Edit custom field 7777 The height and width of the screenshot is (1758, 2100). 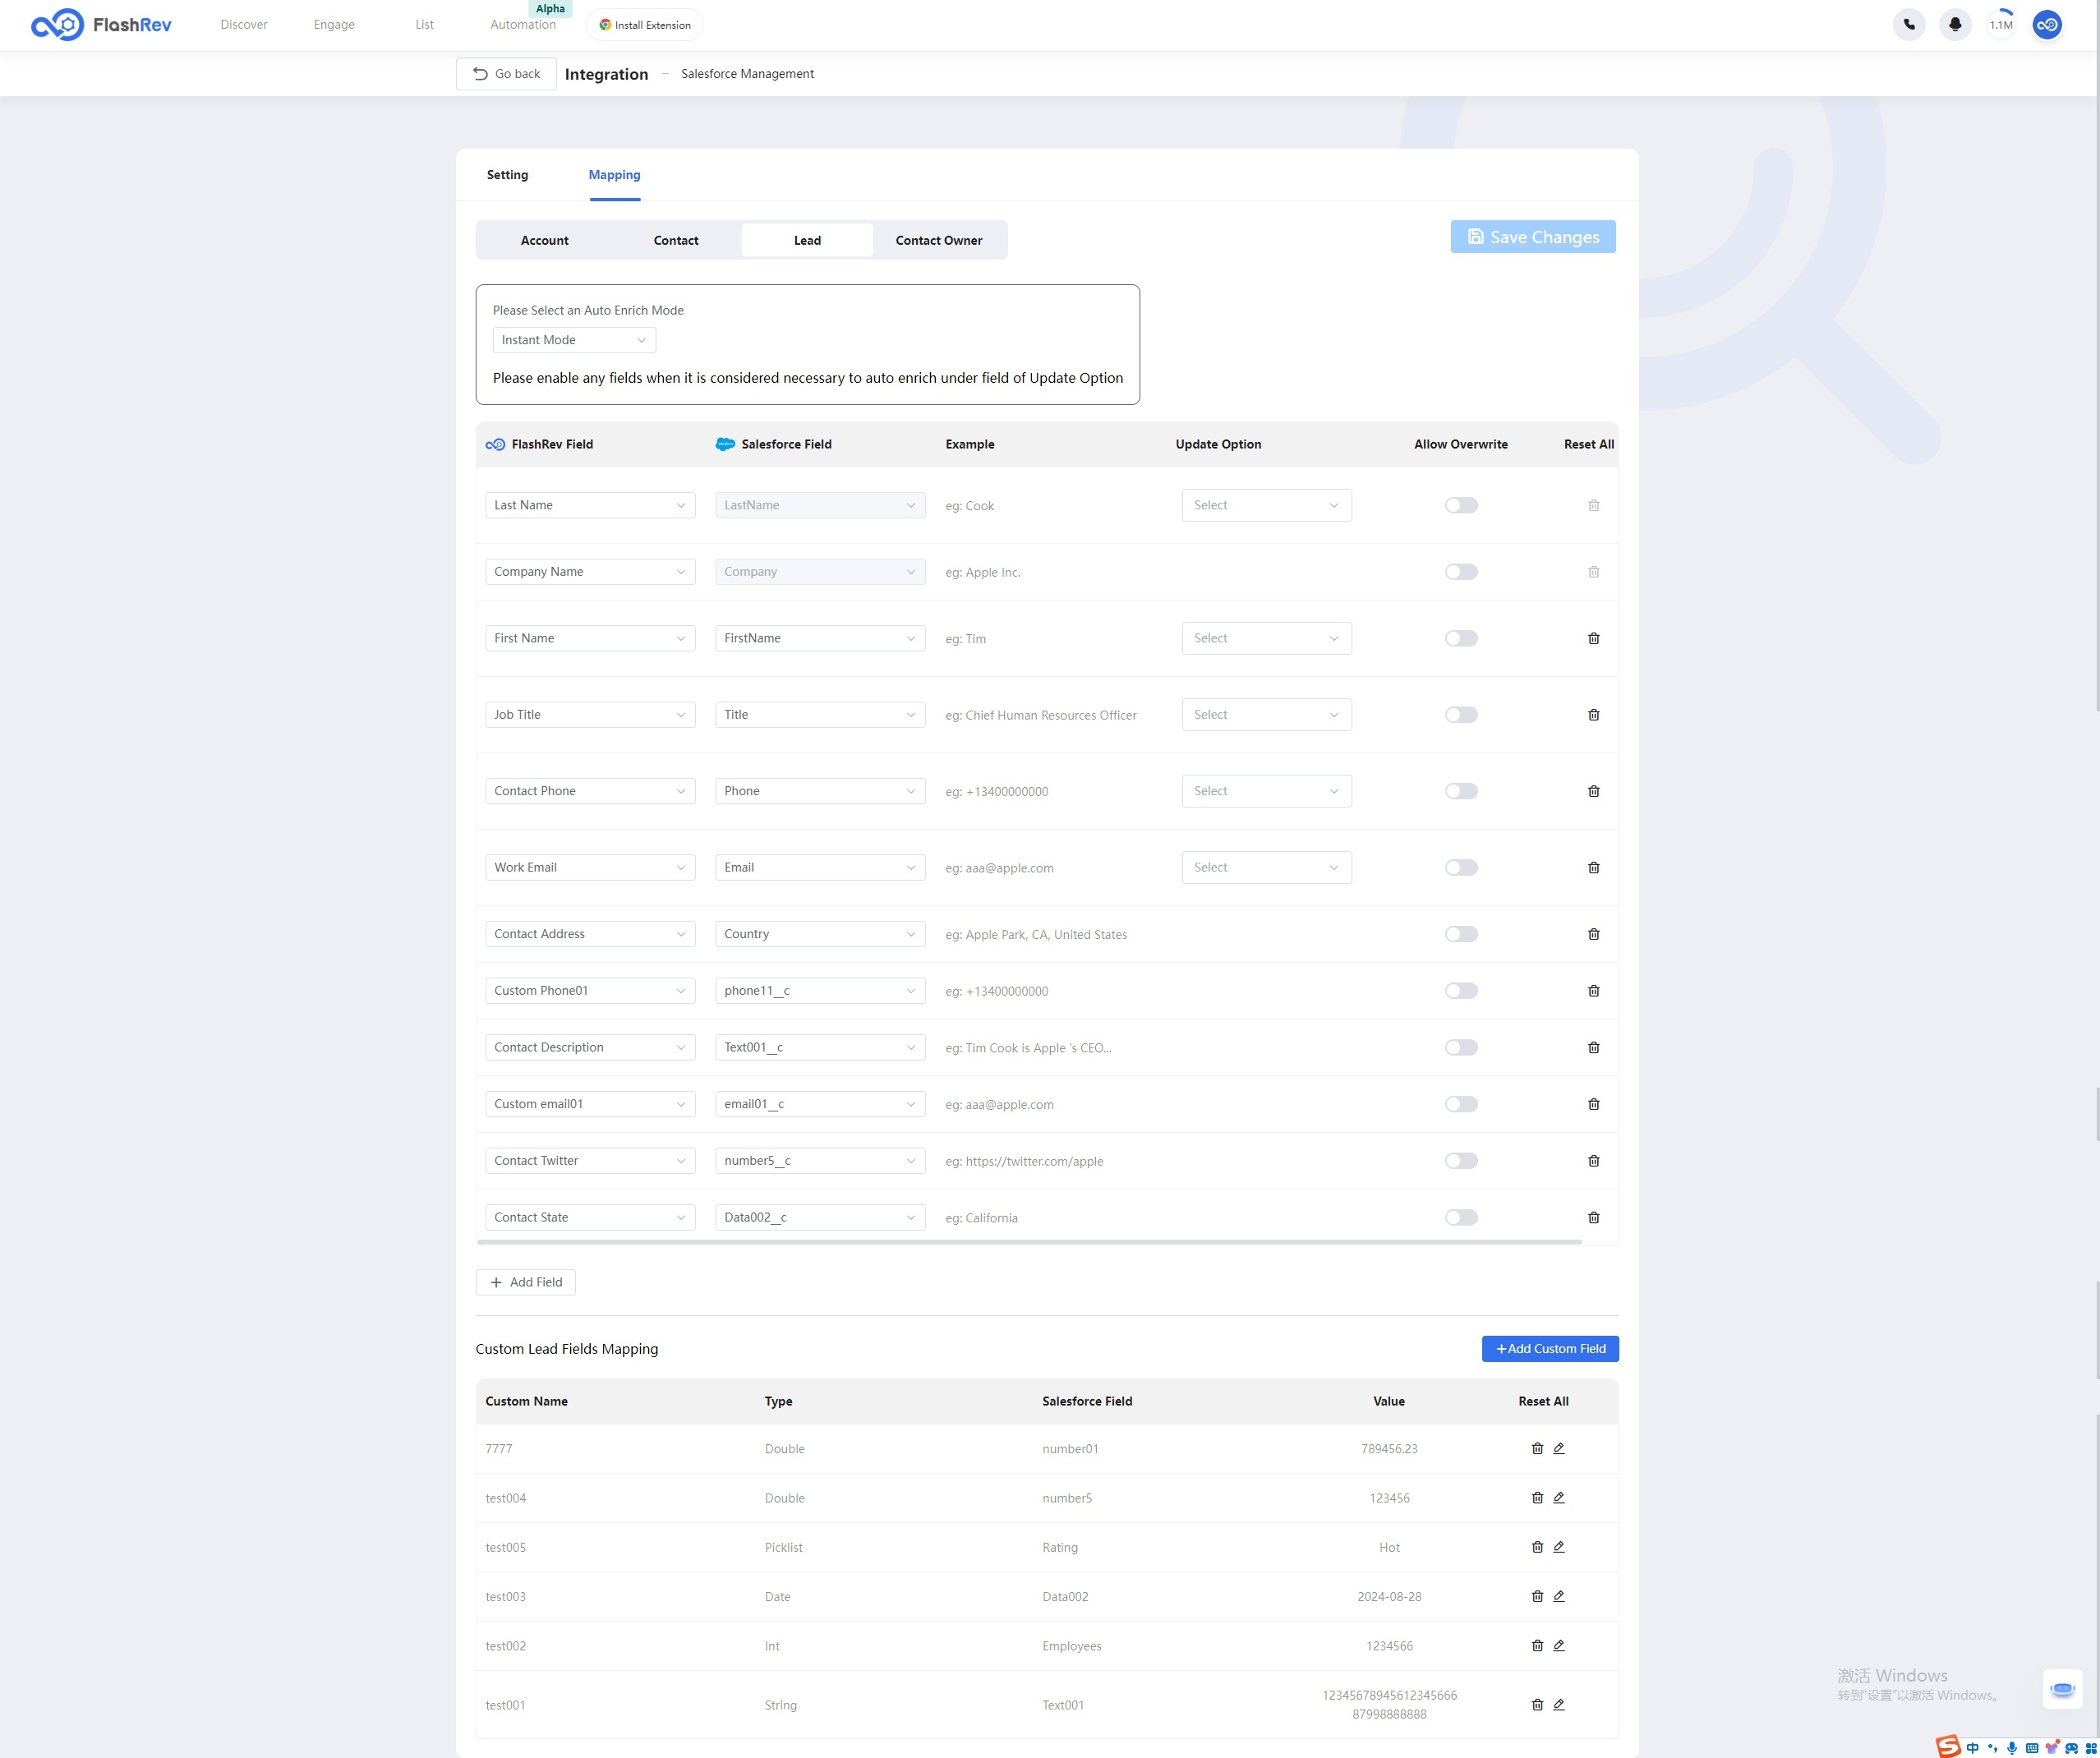click(x=1559, y=1448)
